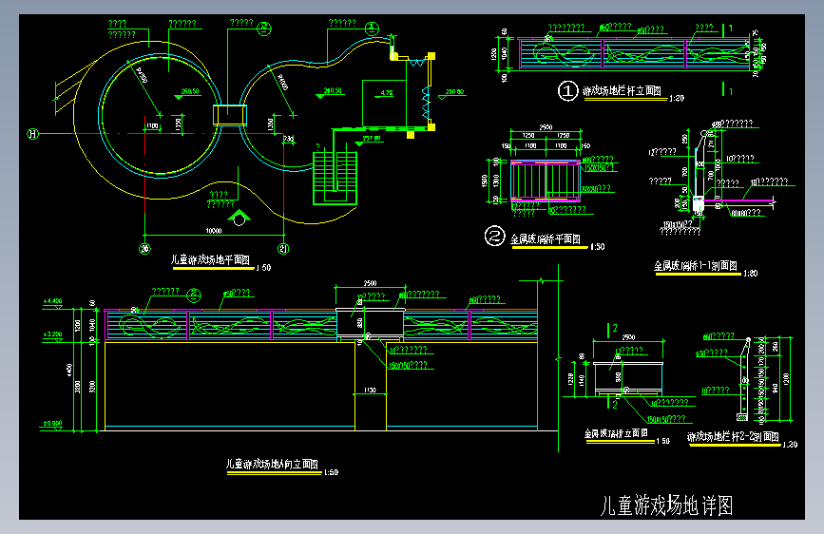The height and width of the screenshot is (534, 824).
Task: Select the 2500 dimension on bridge elevation
Action: pyautogui.click(x=628, y=337)
